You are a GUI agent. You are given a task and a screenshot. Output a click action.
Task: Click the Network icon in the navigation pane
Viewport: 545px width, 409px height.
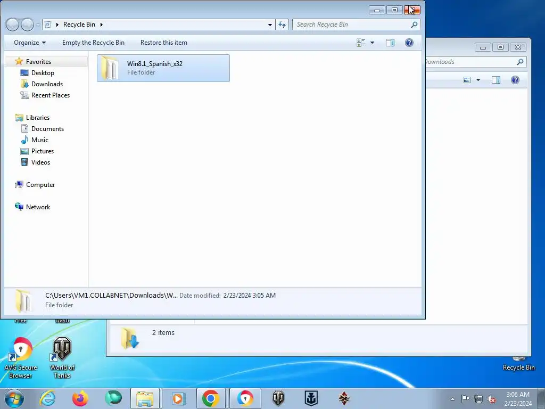click(x=19, y=207)
